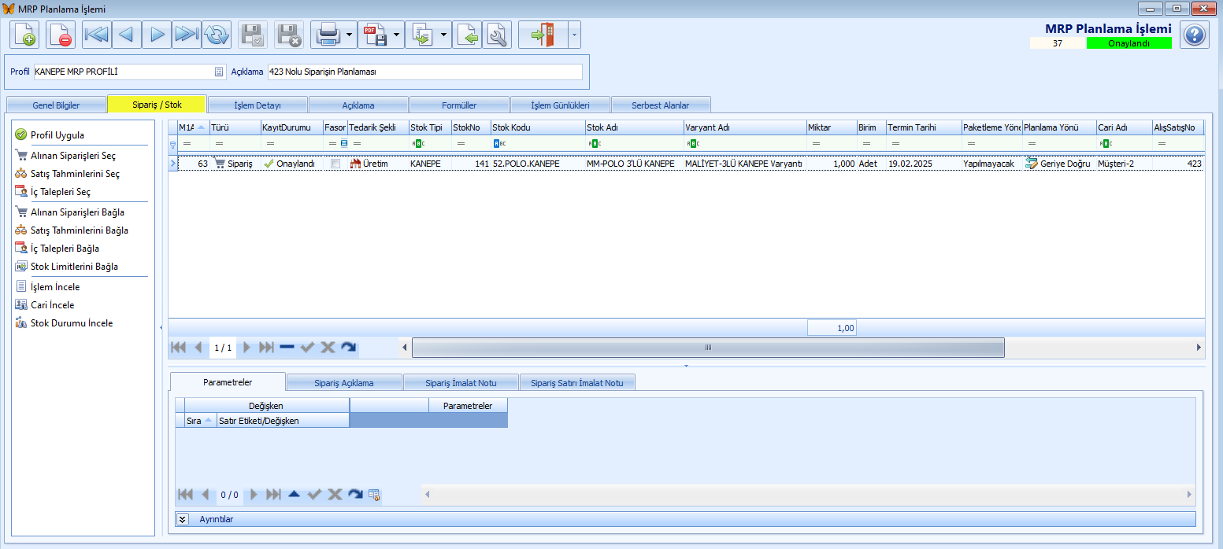Screen dimensions: 1223x549
Task: Switch to the İşlem Detayı tab
Action: [x=258, y=105]
